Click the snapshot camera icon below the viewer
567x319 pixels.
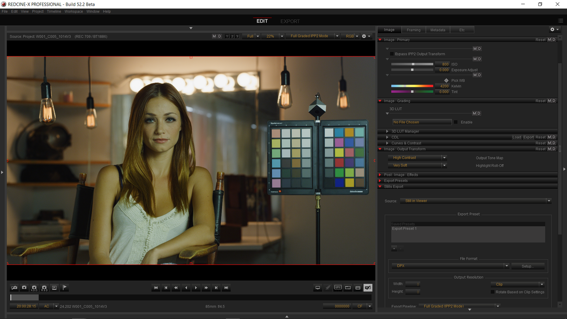pyautogui.click(x=24, y=288)
